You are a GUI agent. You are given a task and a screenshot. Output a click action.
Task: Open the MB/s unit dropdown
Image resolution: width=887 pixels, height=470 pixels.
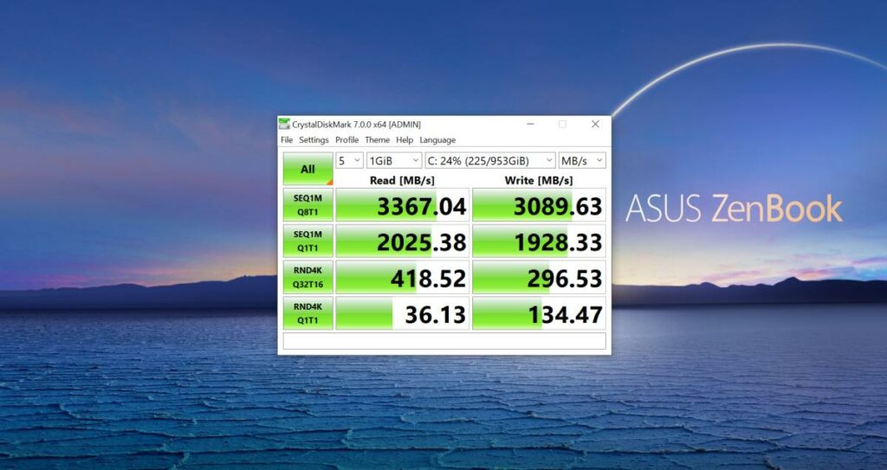pyautogui.click(x=582, y=161)
